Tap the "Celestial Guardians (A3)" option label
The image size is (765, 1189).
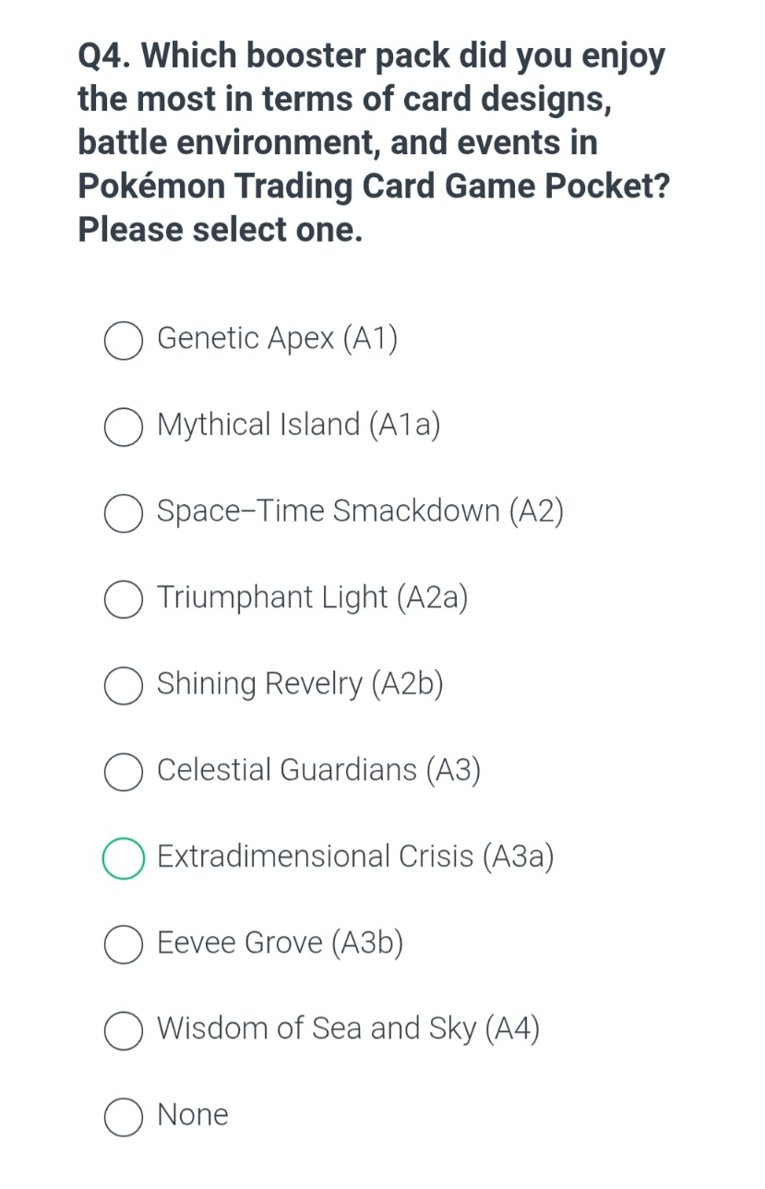[318, 770]
